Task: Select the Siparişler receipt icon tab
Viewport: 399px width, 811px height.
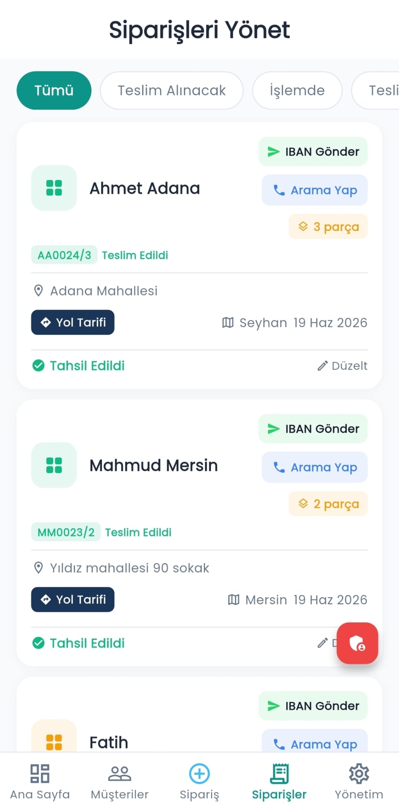Action: coord(279,773)
